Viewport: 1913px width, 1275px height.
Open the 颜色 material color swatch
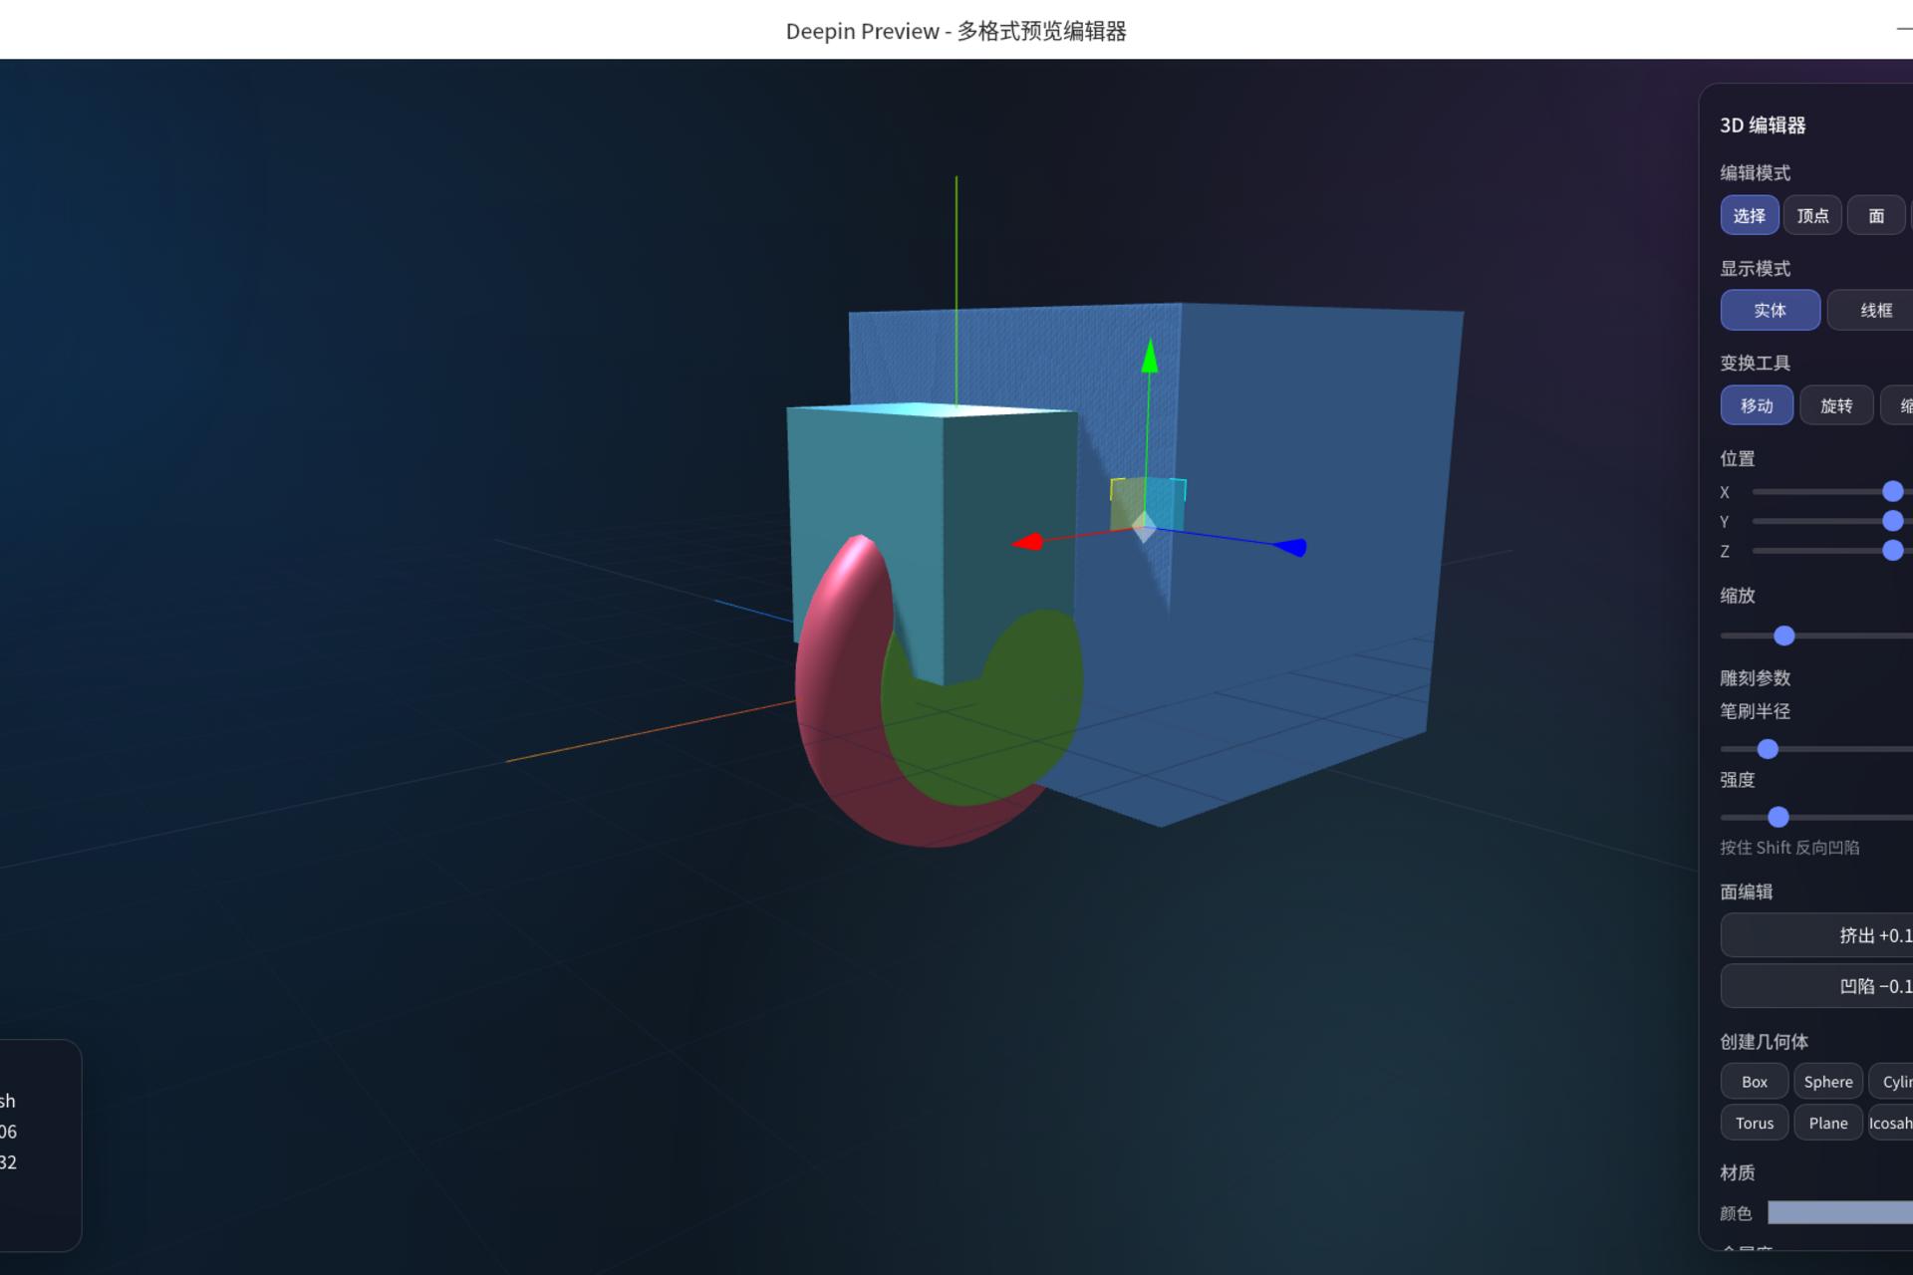pyautogui.click(x=1840, y=1212)
